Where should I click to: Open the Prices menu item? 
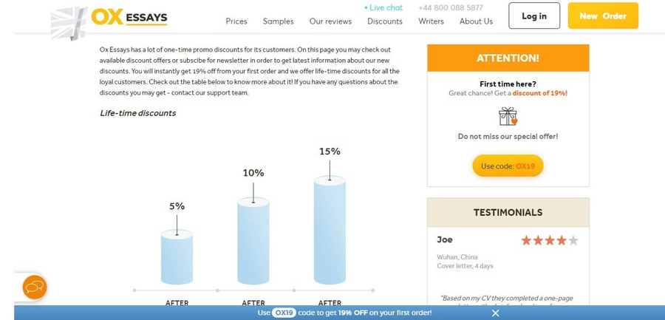(x=236, y=21)
